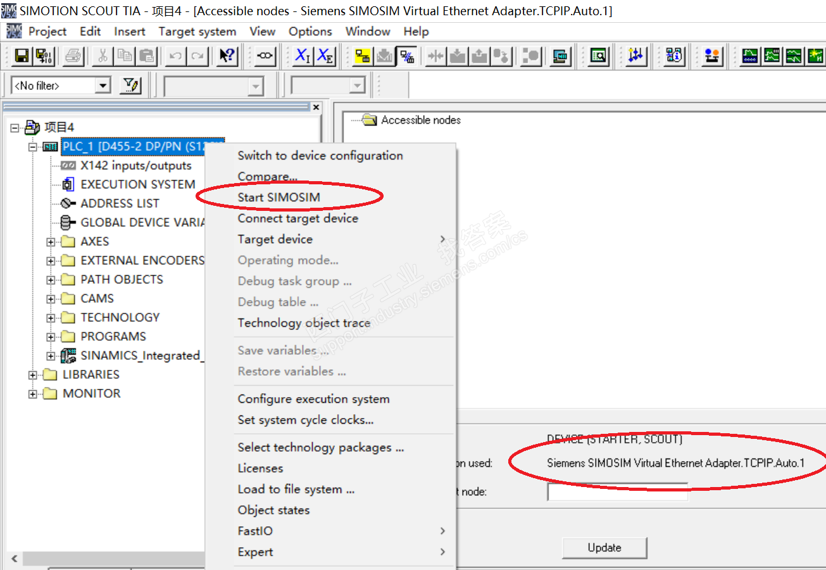826x570 pixels.
Task: Collapse the 项目4 project tree node
Action: (x=15, y=127)
